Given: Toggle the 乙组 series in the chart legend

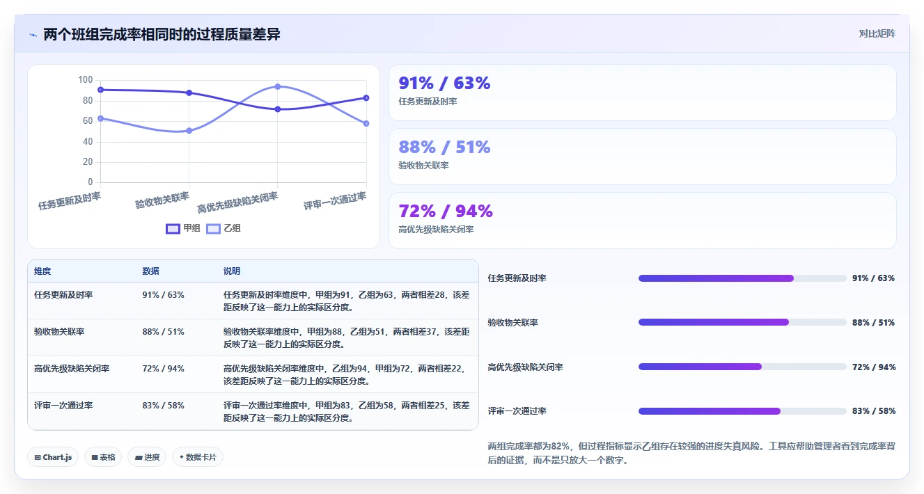Looking at the screenshot, I should pyautogui.click(x=224, y=228).
